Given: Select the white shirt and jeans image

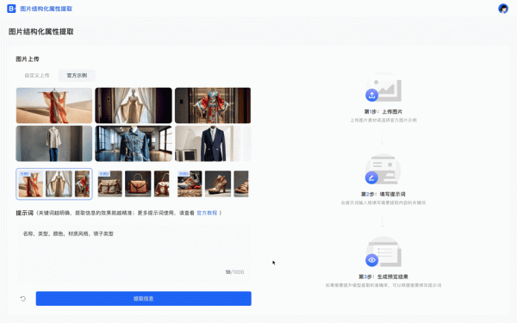Looking at the screenshot, I should tap(54, 143).
